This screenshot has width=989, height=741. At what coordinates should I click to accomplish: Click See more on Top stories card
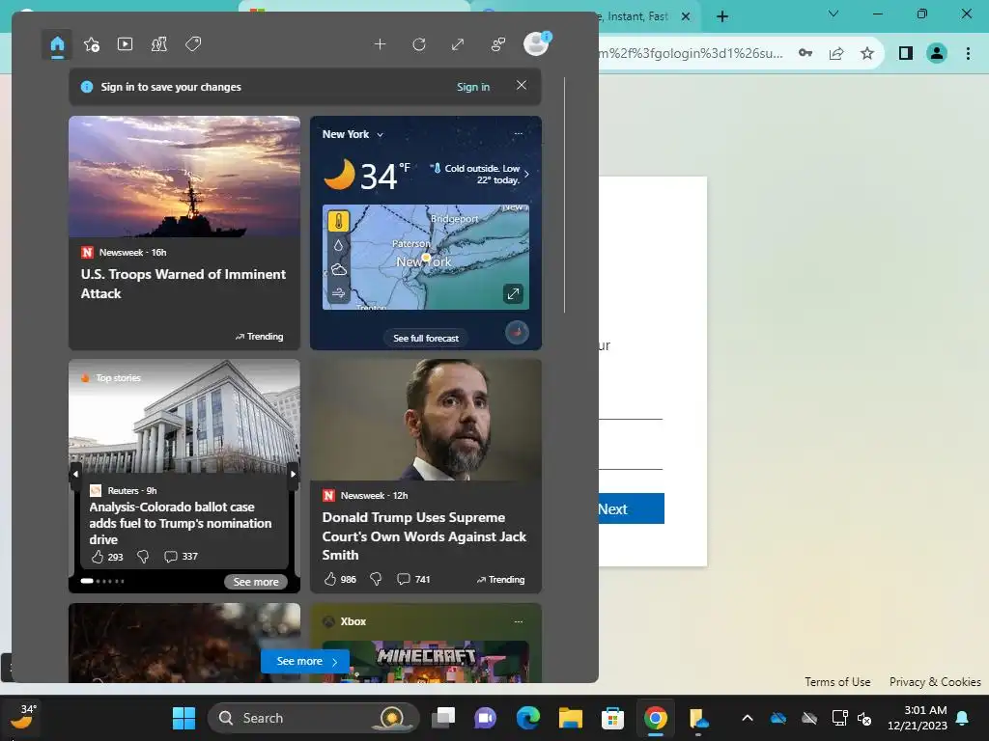[x=255, y=582]
